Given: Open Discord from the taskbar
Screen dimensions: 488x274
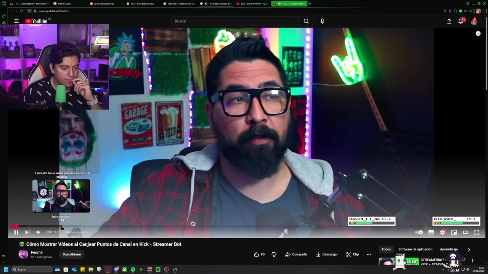Looking at the screenshot, I should (116, 269).
